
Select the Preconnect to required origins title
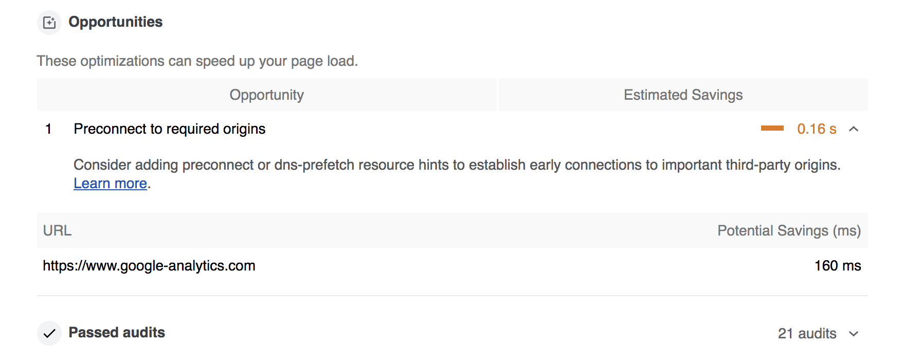pyautogui.click(x=170, y=129)
